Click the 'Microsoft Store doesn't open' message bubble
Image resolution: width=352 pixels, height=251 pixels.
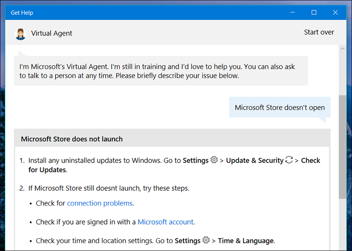tap(280, 107)
